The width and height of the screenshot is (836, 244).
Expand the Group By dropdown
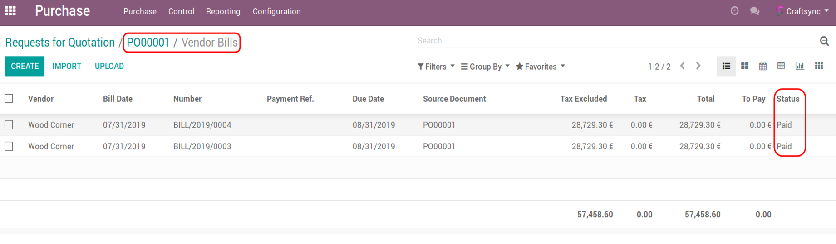pos(485,67)
